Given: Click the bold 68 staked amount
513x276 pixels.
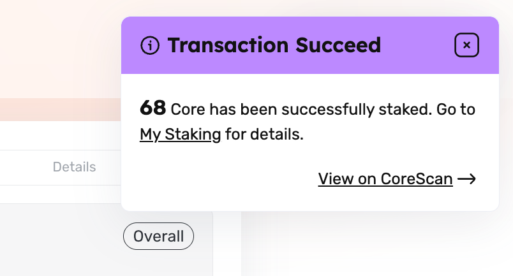Looking at the screenshot, I should pos(152,108).
